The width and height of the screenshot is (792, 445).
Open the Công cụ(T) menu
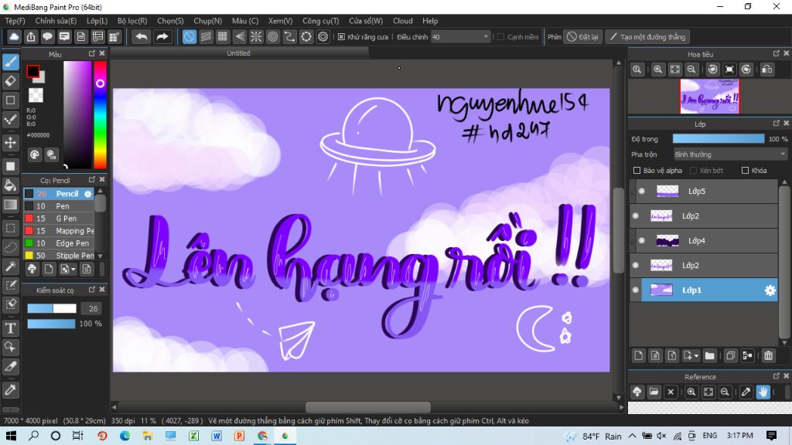pos(321,21)
